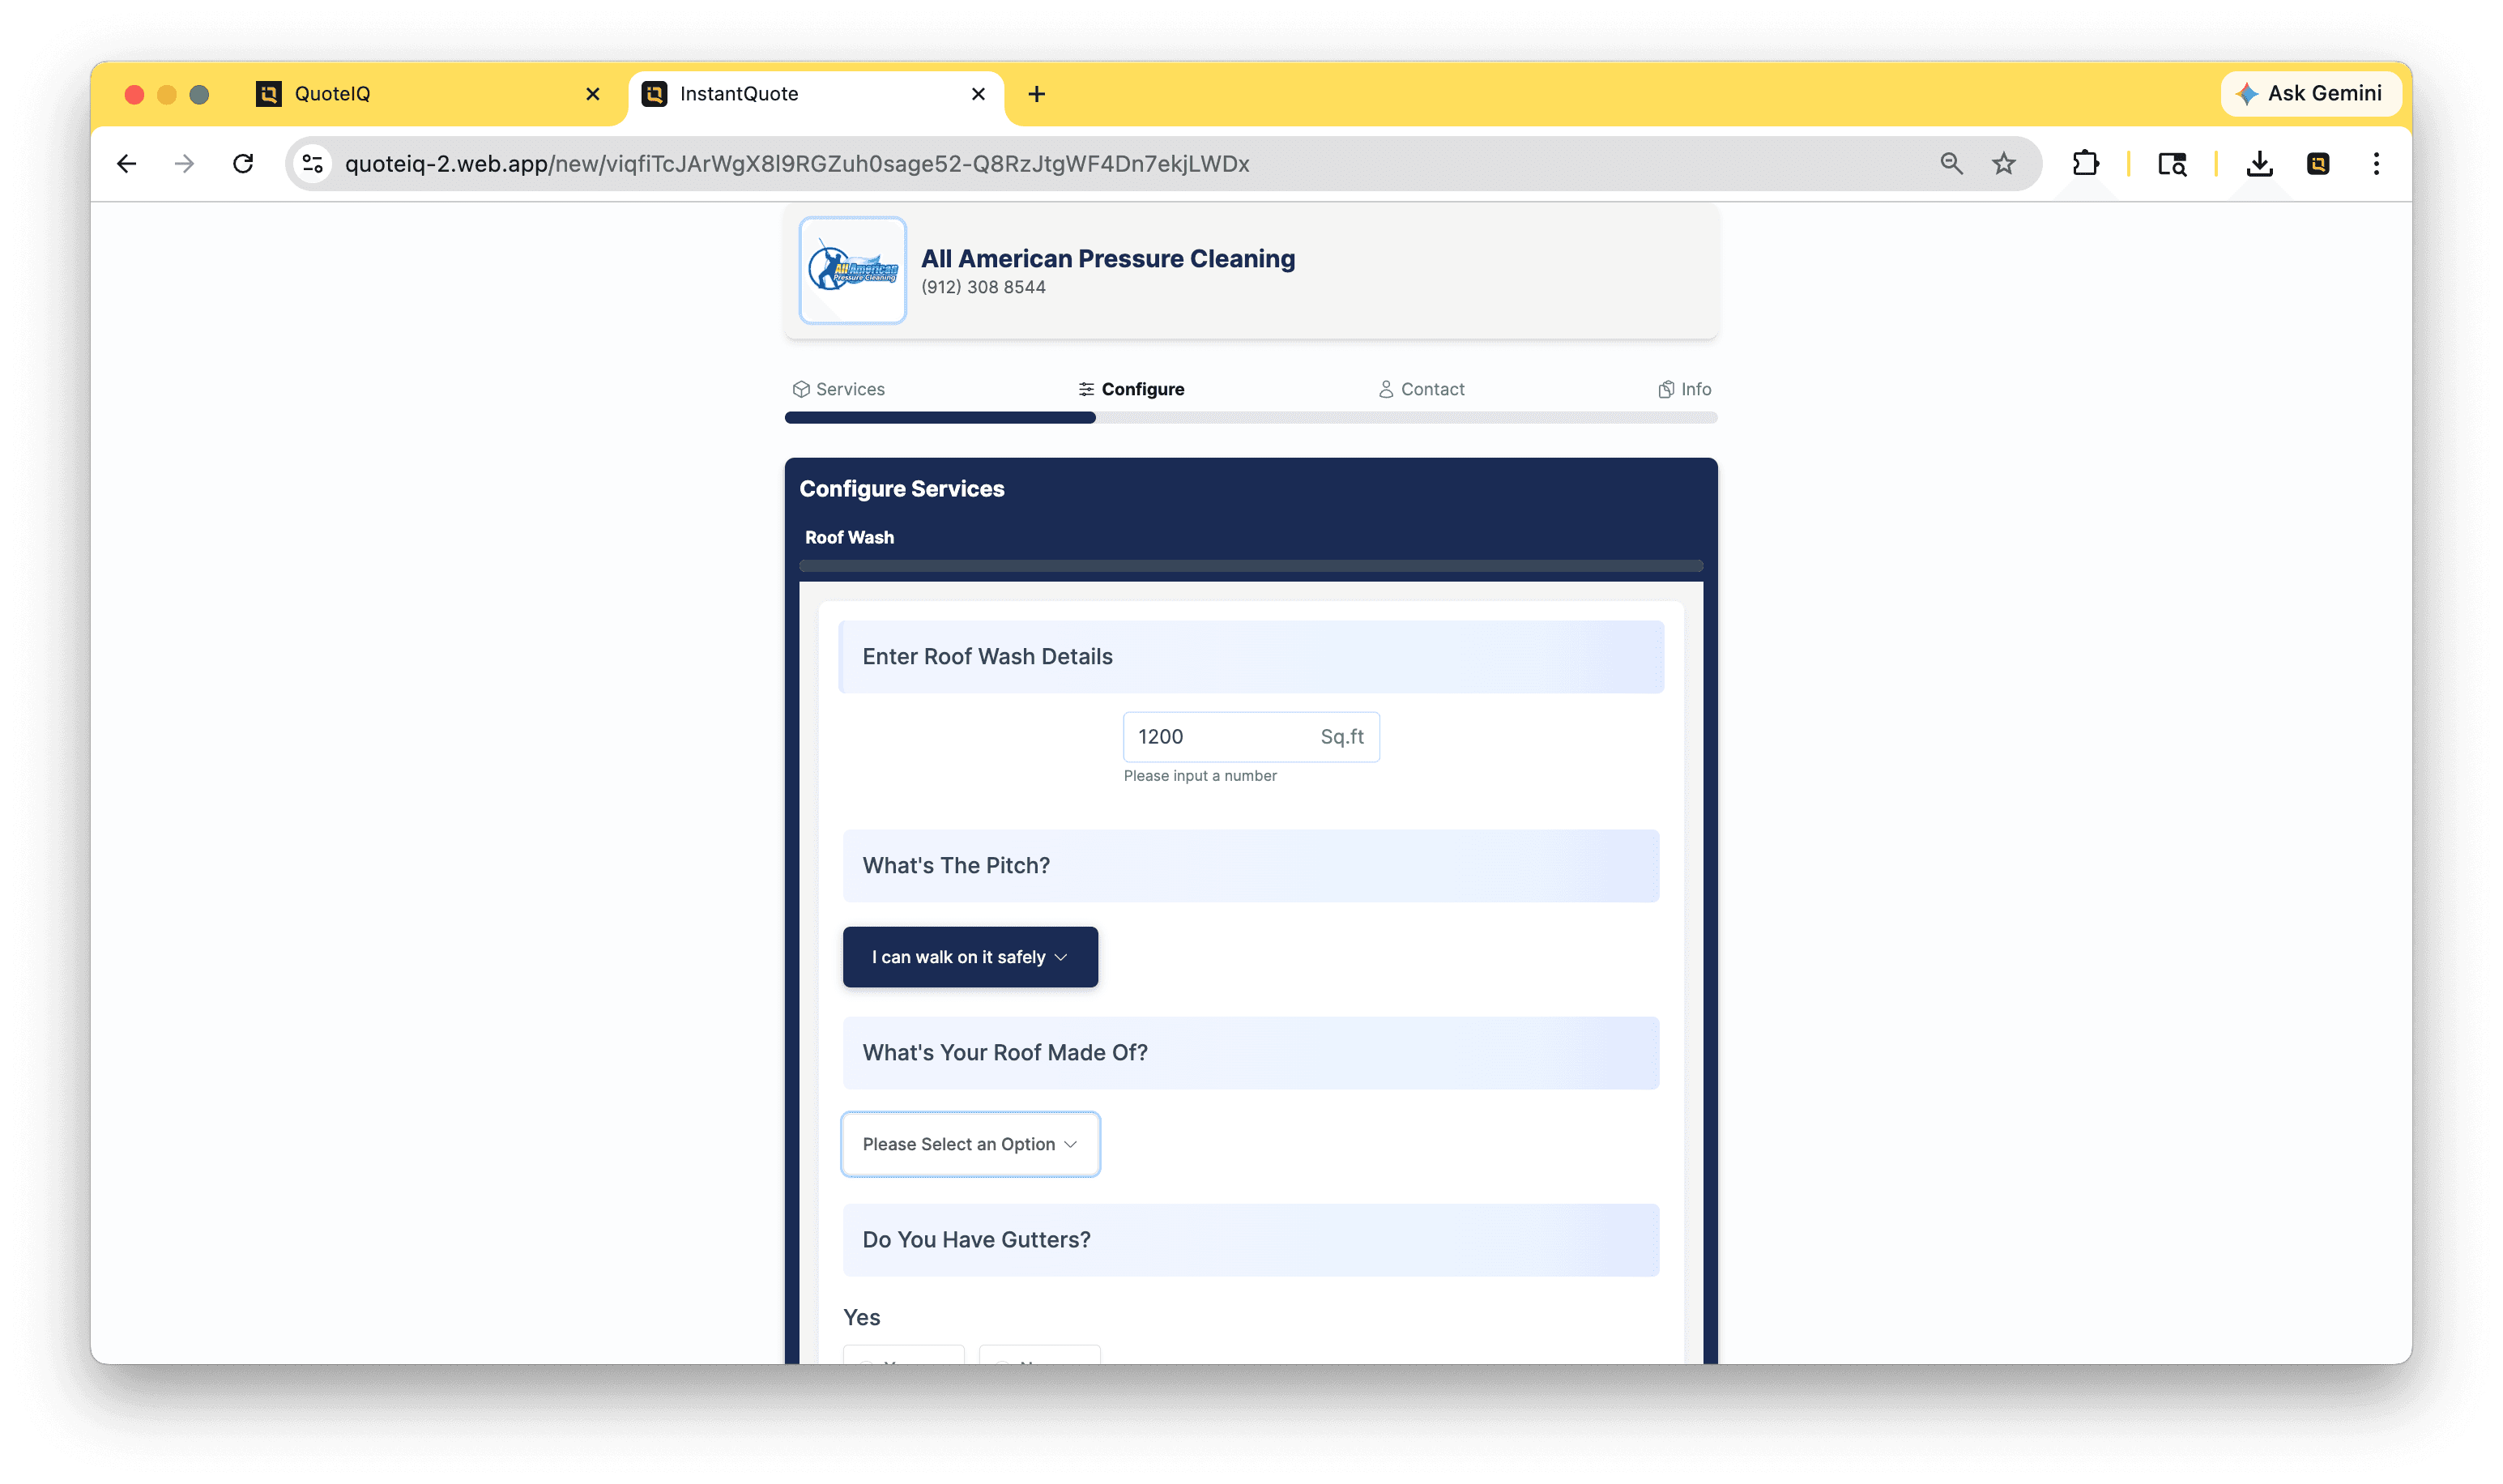Reload the InstantQuote page

tap(243, 163)
